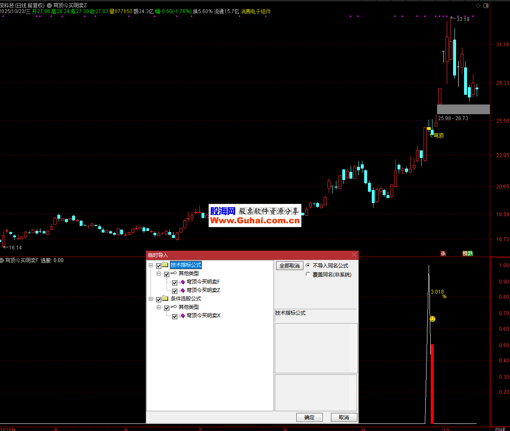Image resolution: width=510 pixels, height=431 pixels.
Task: Click the side panel toggle icon
Action: point(486,5)
